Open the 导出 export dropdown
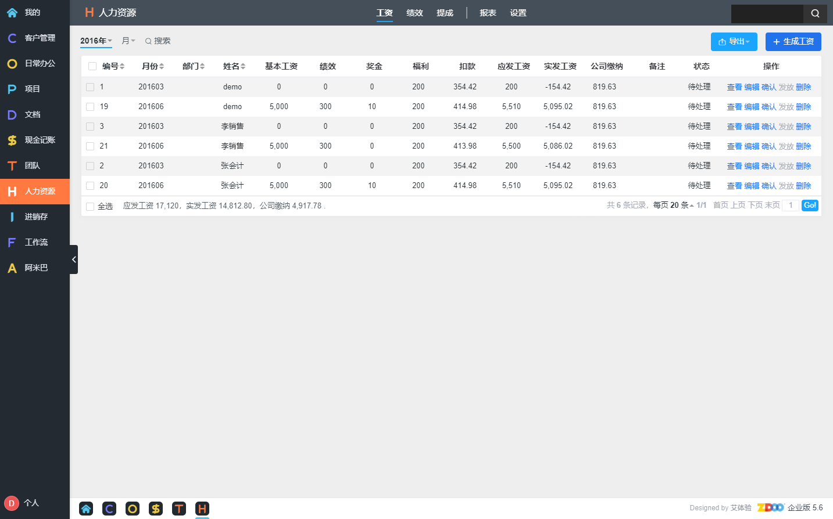This screenshot has width=833, height=519. pos(734,42)
